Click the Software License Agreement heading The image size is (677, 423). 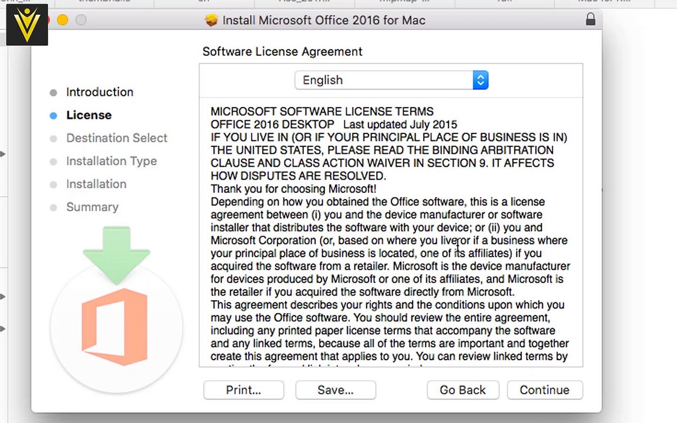(282, 51)
